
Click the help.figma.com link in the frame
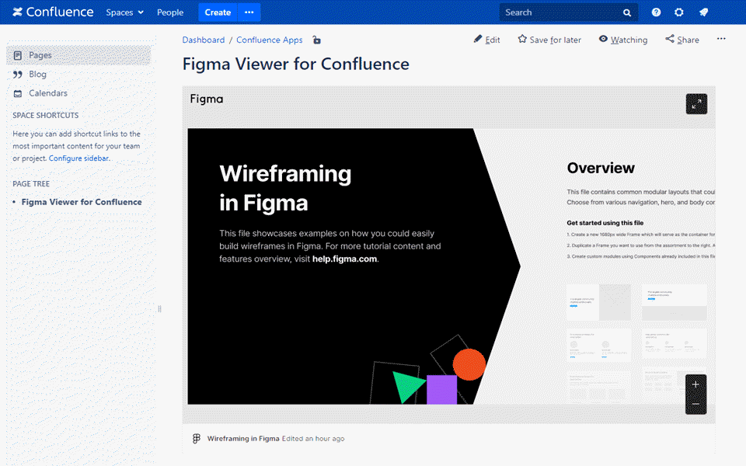[x=344, y=259]
